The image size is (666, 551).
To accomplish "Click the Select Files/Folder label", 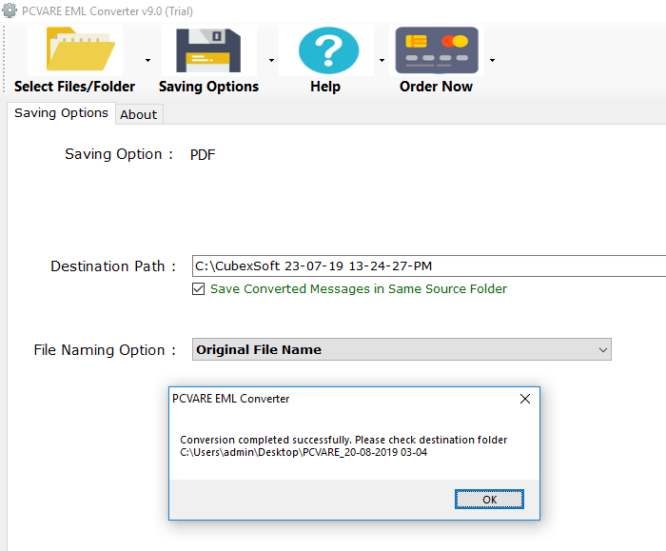I will (x=75, y=87).
